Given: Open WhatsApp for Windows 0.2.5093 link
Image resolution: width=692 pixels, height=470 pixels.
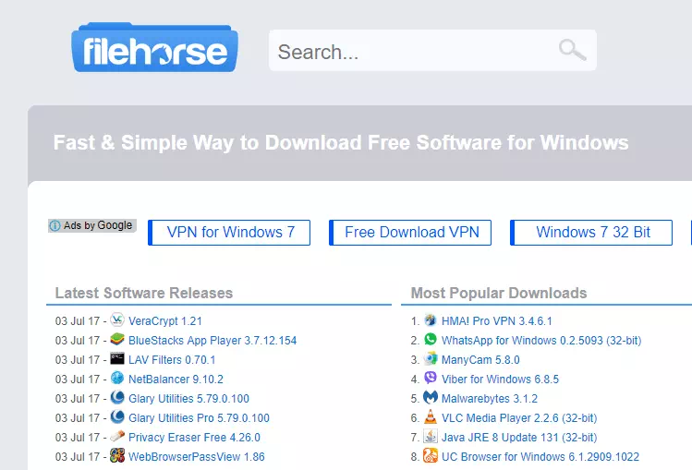Looking at the screenshot, I should (x=541, y=341).
